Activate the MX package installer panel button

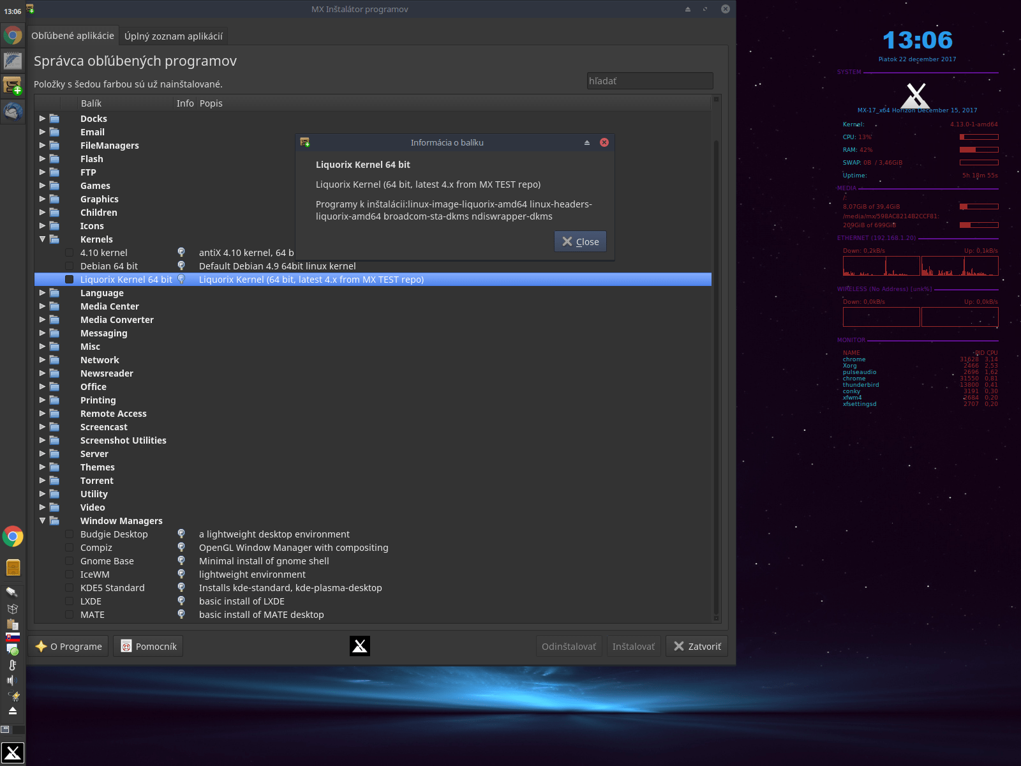[13, 86]
